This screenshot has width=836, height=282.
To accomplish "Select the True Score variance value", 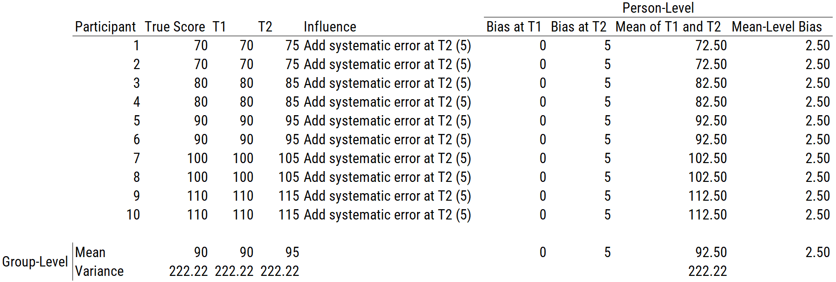I will 188,271.
